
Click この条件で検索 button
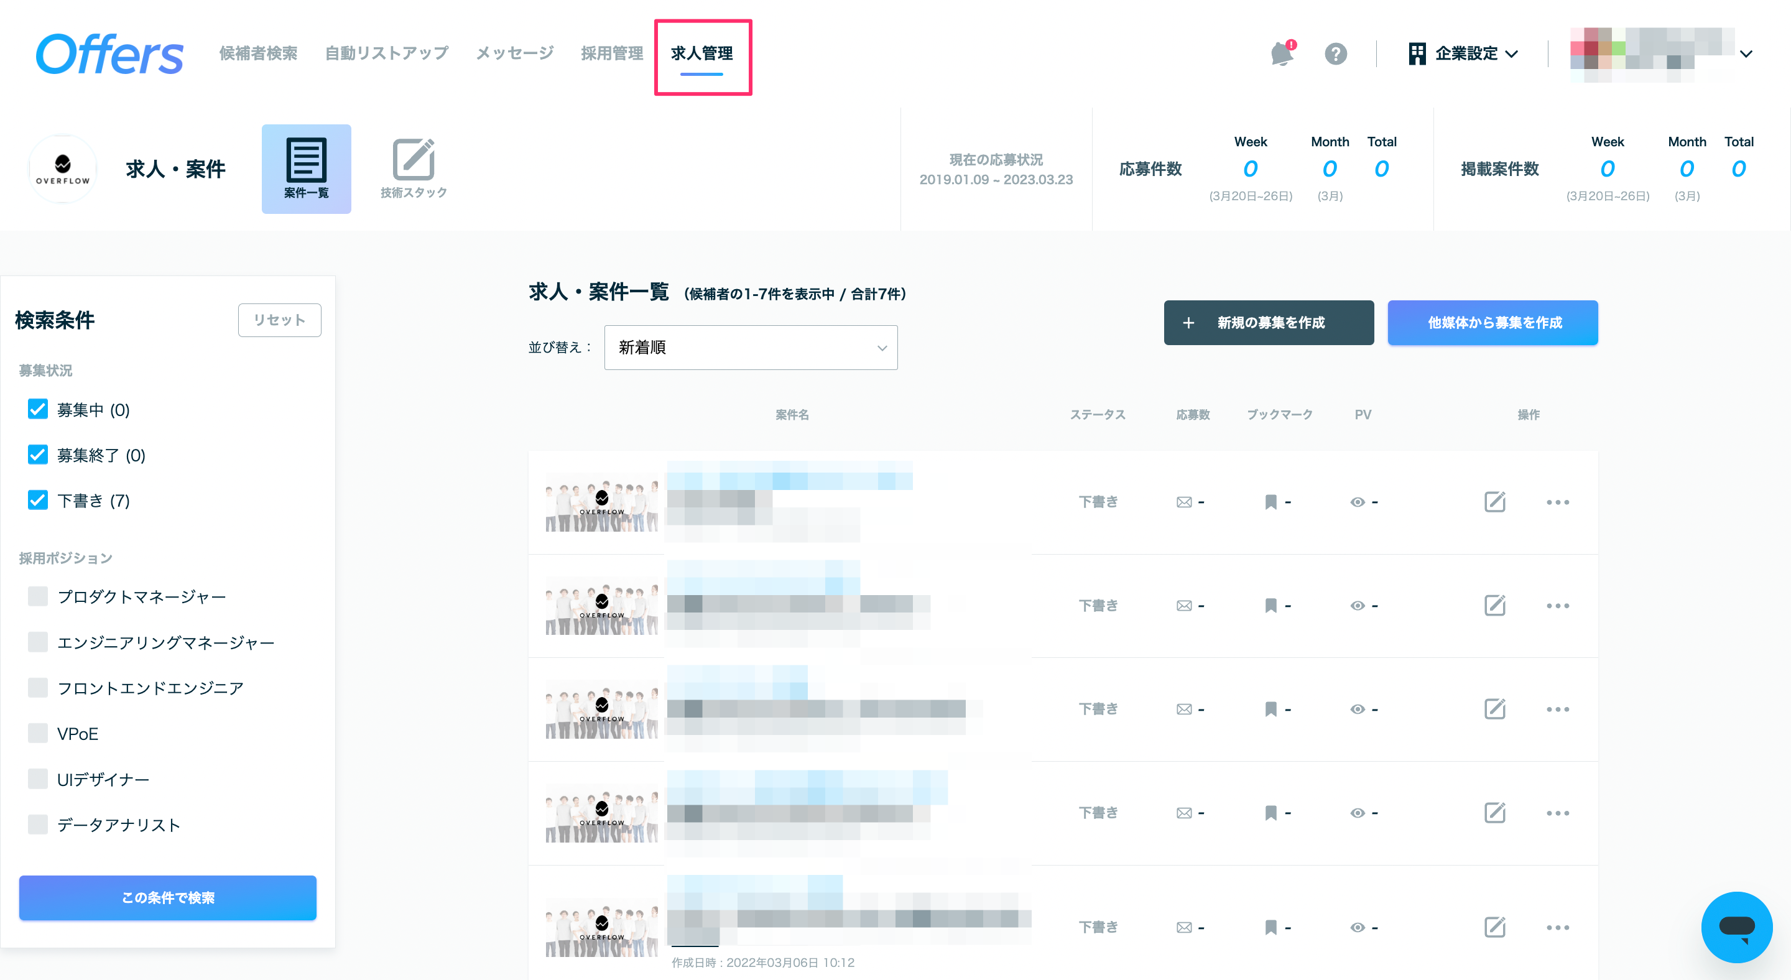(167, 898)
